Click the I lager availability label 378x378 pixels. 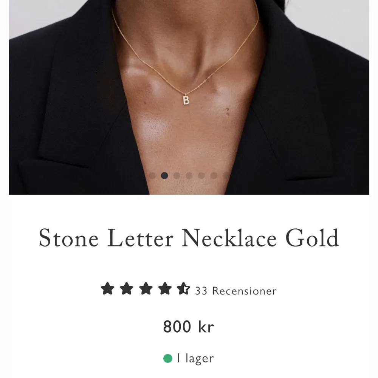pos(195,358)
